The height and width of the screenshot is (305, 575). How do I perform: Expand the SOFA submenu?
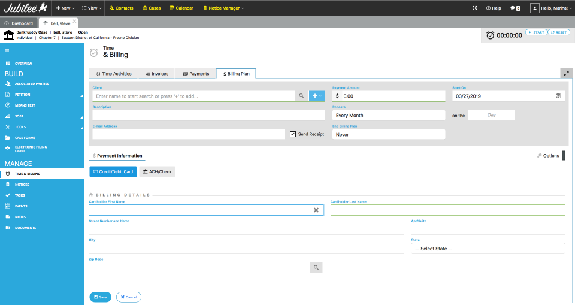(x=81, y=117)
